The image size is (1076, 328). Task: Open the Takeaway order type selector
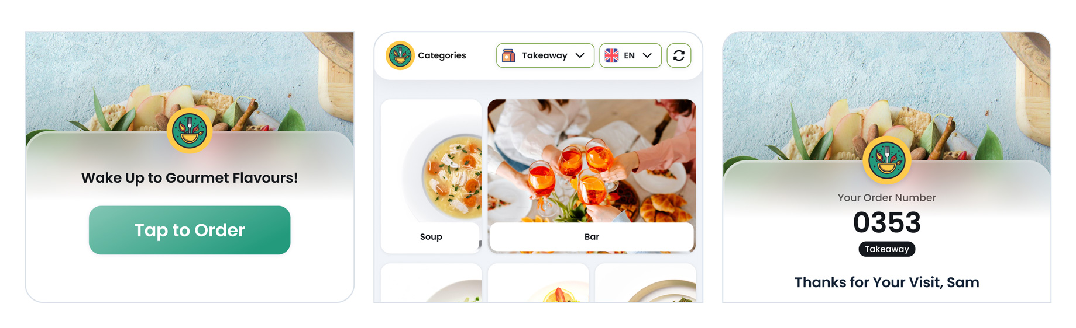coord(545,55)
